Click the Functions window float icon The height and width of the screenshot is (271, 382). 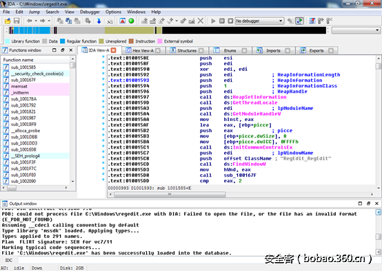pyautogui.click(x=63, y=50)
